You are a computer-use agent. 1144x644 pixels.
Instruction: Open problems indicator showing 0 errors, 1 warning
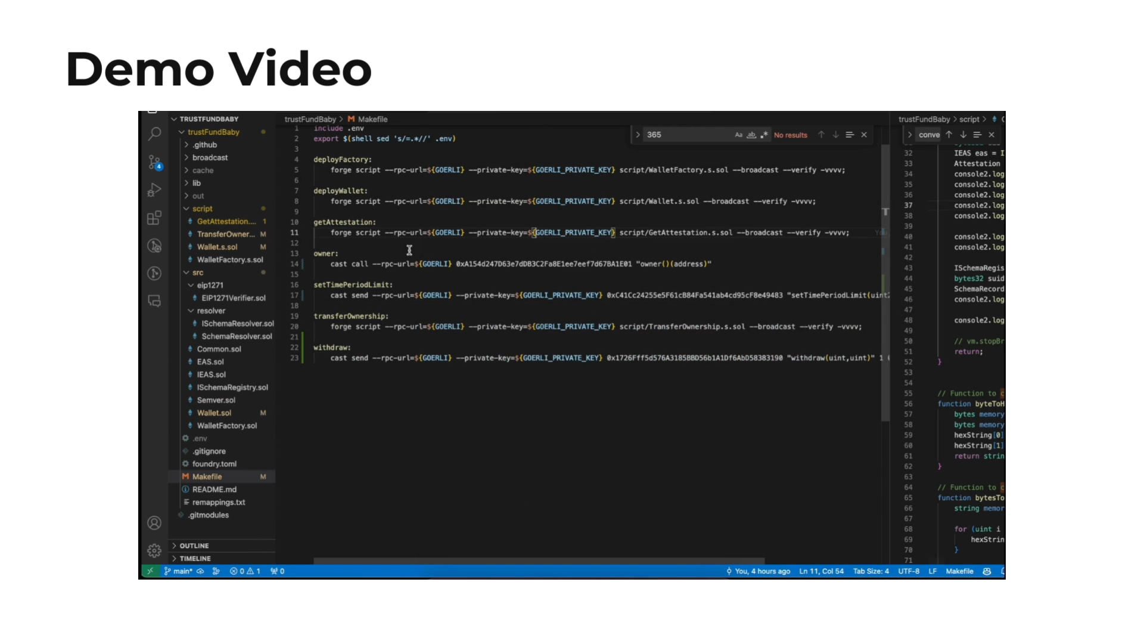point(245,571)
